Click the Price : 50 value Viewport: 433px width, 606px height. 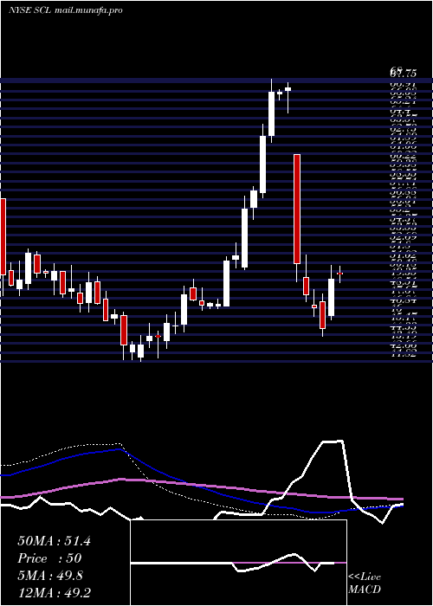49,558
